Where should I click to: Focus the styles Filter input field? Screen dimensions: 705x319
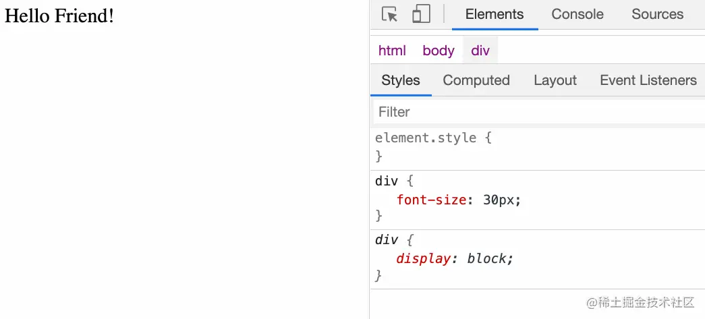tap(539, 112)
